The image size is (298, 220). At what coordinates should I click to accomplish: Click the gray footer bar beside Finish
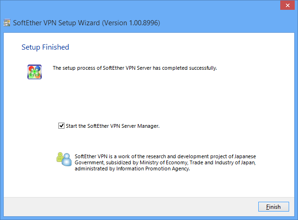coord(131,207)
